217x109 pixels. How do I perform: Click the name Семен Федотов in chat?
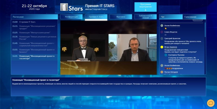171,32
